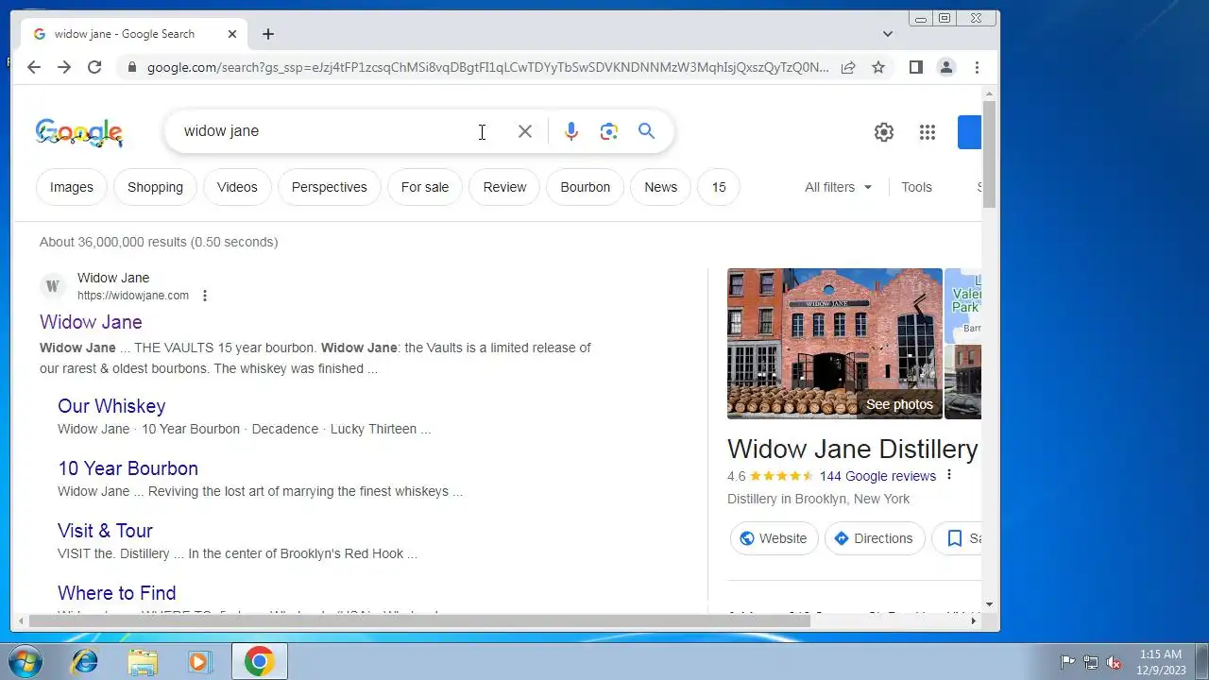Go forward in browser history

[64, 67]
